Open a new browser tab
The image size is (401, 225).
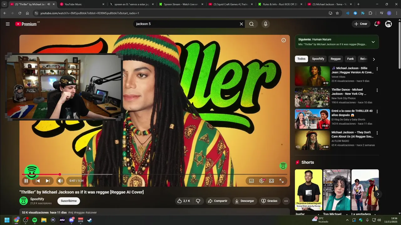[358, 4]
